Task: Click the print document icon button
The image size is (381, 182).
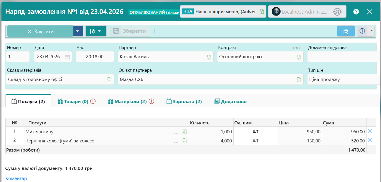Action: (96, 31)
